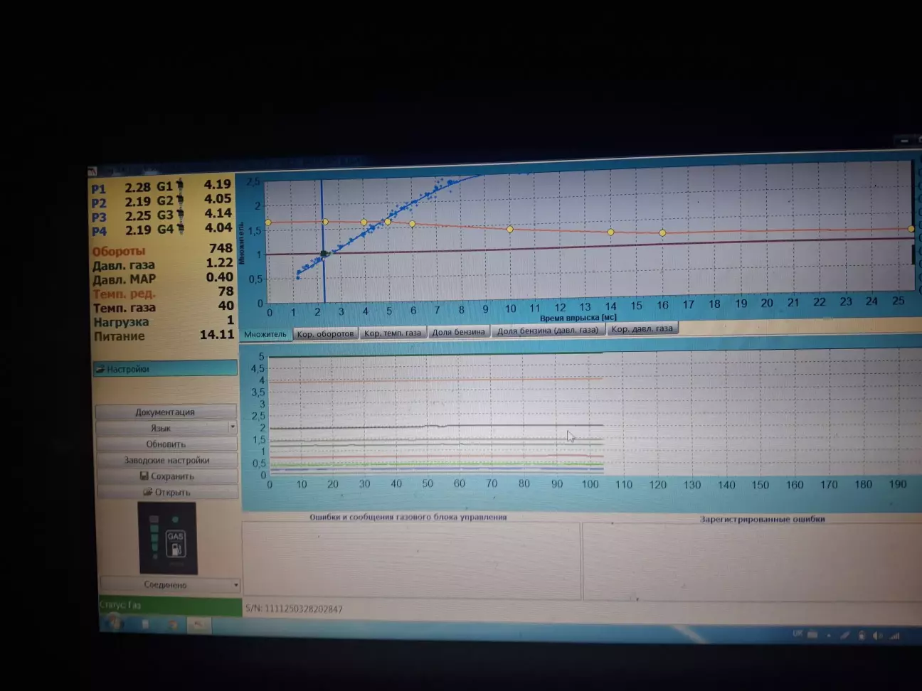Click the G4 injector icon
Screen dimensions: 922x691
(180, 229)
